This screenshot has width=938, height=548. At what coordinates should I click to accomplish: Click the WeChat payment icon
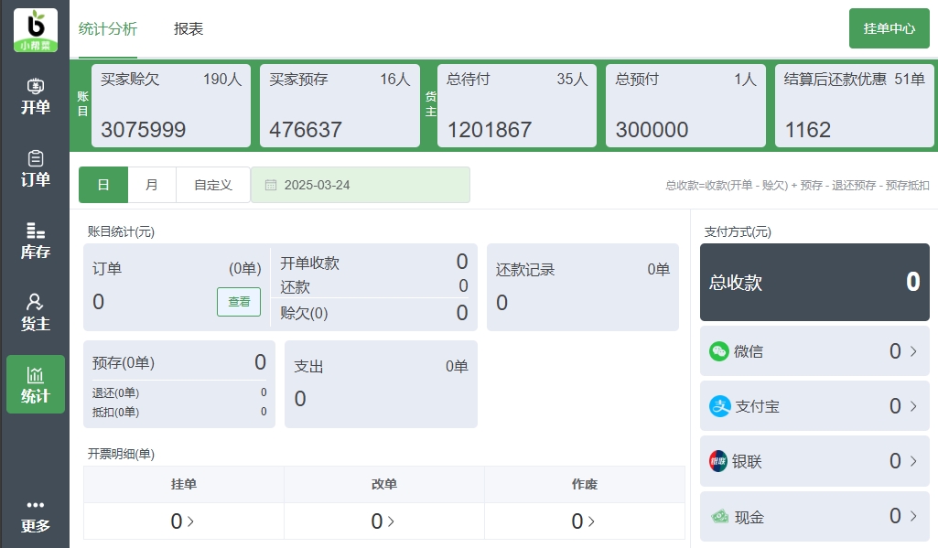(719, 350)
